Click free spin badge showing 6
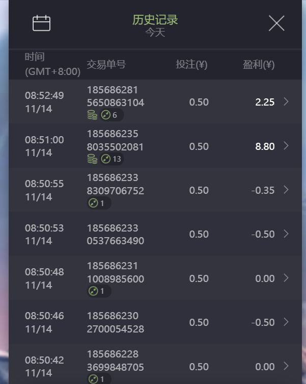This screenshot has width=306, height=384. 110,115
